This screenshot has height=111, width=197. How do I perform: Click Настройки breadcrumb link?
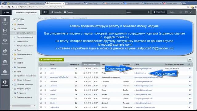coord(54,18)
